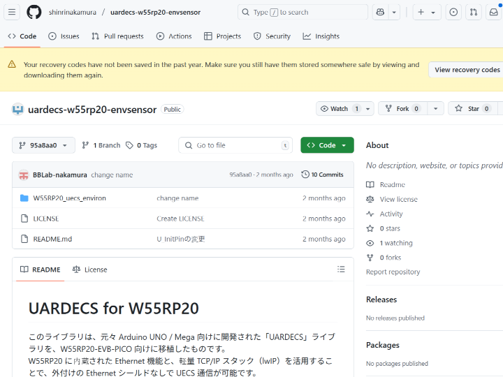Viewport: 503px width, 377px height.
Task: Open the U_InitPin commit message link
Action: click(x=181, y=239)
